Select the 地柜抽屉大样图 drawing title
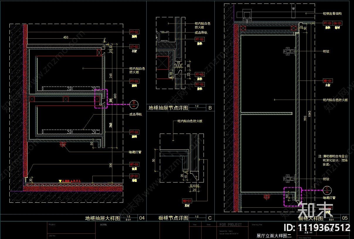The height and width of the screenshot is (239, 354). (102, 218)
